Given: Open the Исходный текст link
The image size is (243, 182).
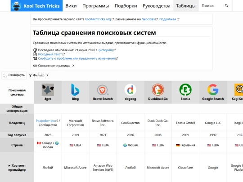Looking at the screenshot, I should tap(50, 54).
